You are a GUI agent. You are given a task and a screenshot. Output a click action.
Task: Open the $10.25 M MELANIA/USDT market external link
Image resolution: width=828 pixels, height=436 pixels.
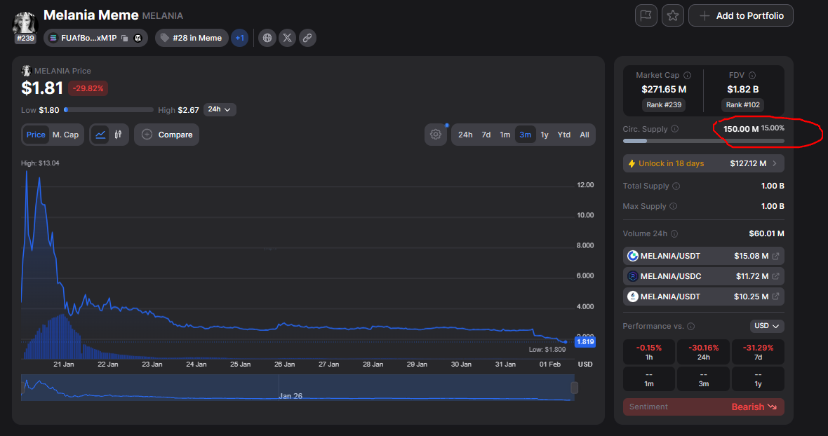(x=775, y=297)
